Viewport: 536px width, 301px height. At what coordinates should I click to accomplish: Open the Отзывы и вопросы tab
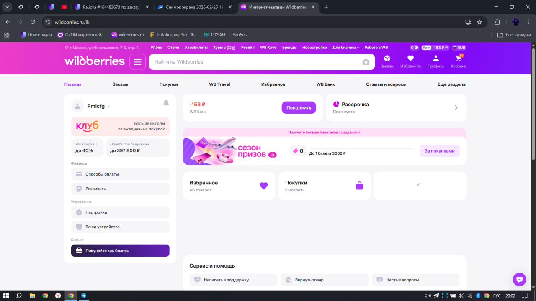point(386,84)
